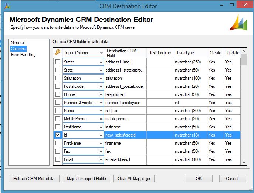Screen dimensions: 254x193
Task: Click the Refresh CRM Metadata button
Action: coord(34,179)
